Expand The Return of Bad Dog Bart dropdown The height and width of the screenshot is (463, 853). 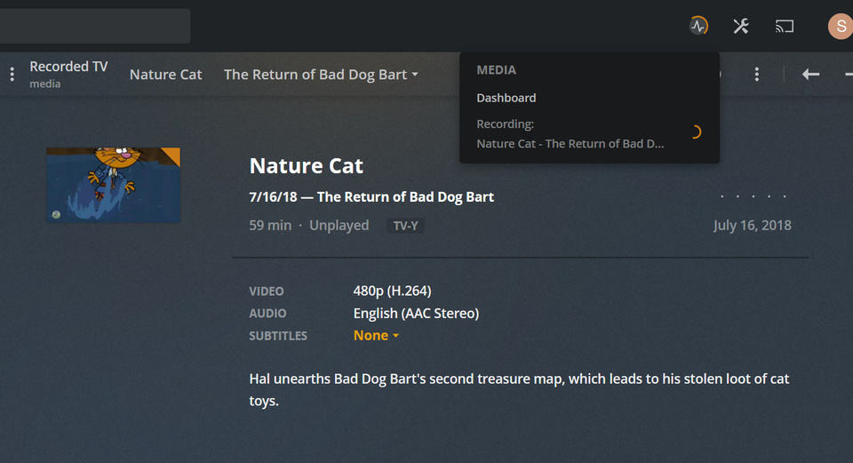[321, 75]
